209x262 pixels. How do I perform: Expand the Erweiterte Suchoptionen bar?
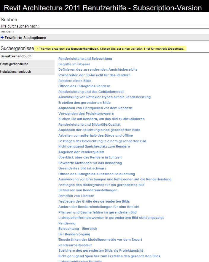pyautogui.click(x=104, y=38)
